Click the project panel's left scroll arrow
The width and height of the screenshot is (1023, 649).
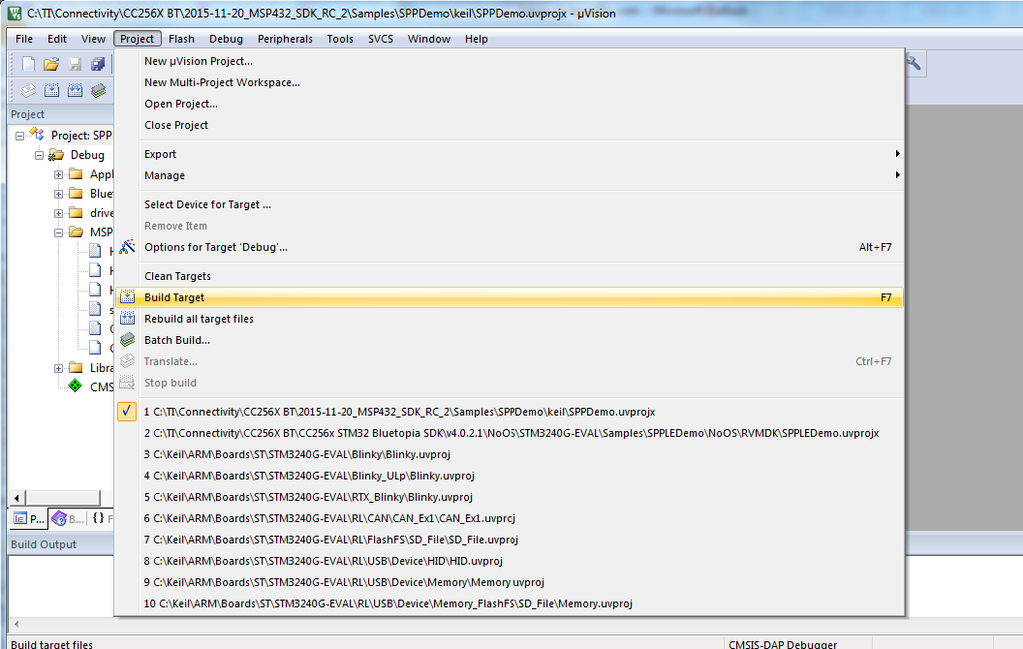tap(15, 498)
